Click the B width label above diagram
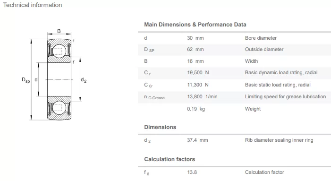The width and height of the screenshot is (331, 181). click(x=59, y=31)
